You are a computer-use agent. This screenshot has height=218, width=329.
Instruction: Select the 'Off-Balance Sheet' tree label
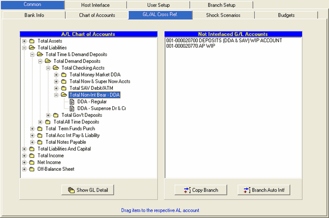[x=56, y=169]
